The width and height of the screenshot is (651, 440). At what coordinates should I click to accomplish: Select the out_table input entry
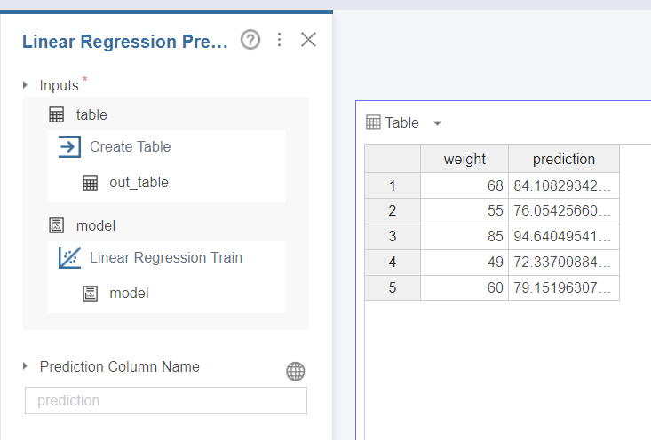pos(139,183)
